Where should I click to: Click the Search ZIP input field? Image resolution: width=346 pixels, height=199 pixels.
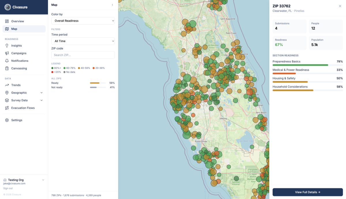tap(83, 55)
